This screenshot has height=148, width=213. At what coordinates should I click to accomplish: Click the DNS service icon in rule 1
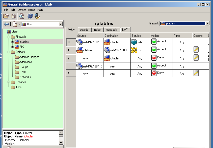pos(134,50)
